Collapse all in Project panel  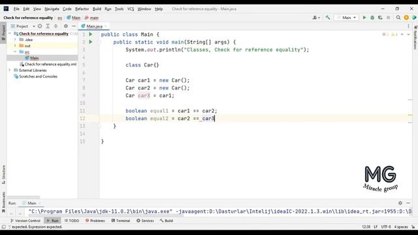coord(56,26)
